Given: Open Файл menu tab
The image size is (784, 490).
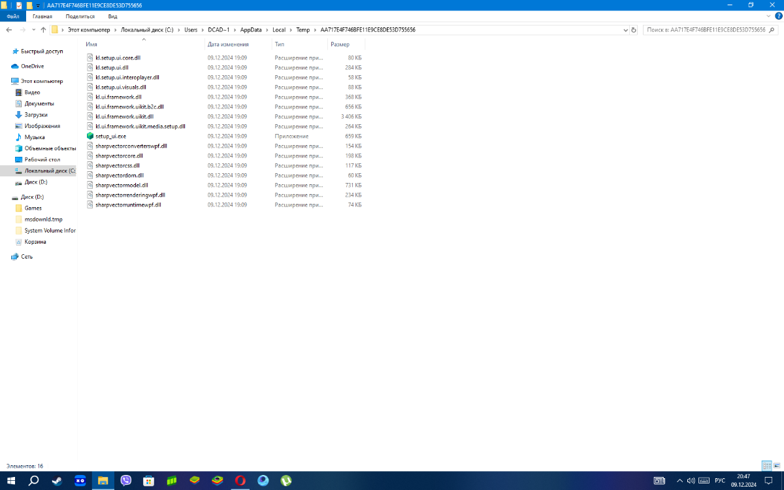Looking at the screenshot, I should pos(13,16).
